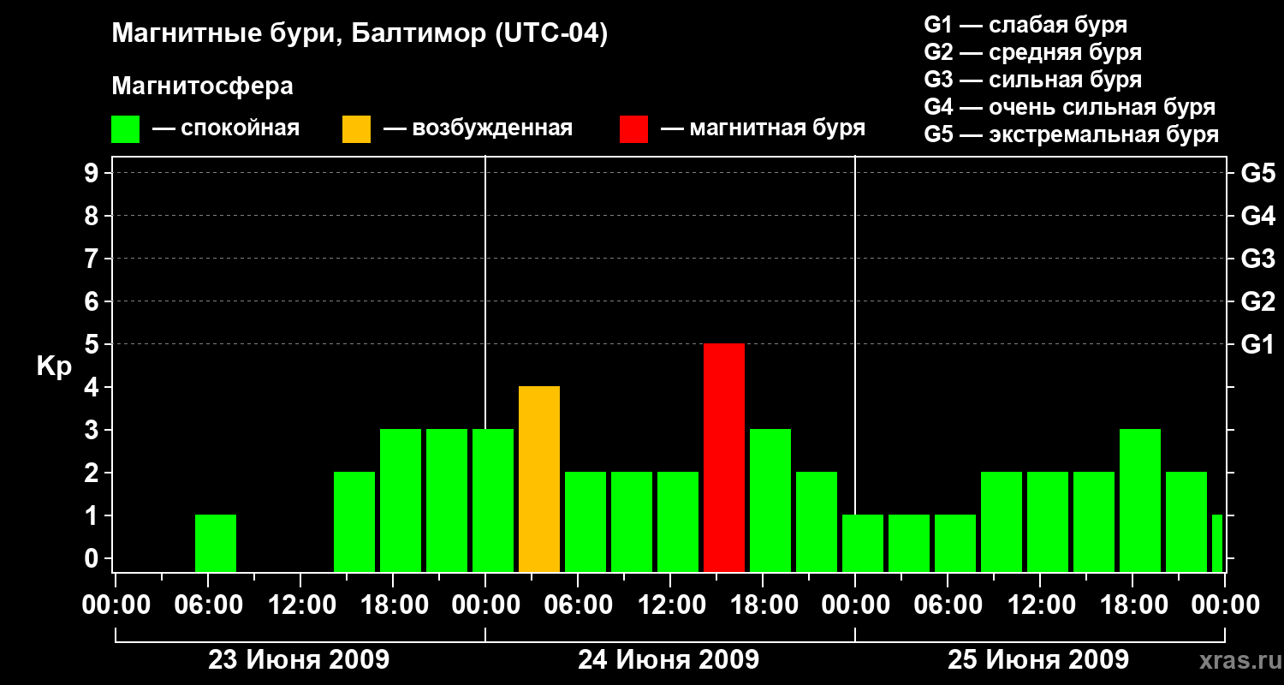Click the G5 label on the storm scale axis

click(x=1257, y=173)
